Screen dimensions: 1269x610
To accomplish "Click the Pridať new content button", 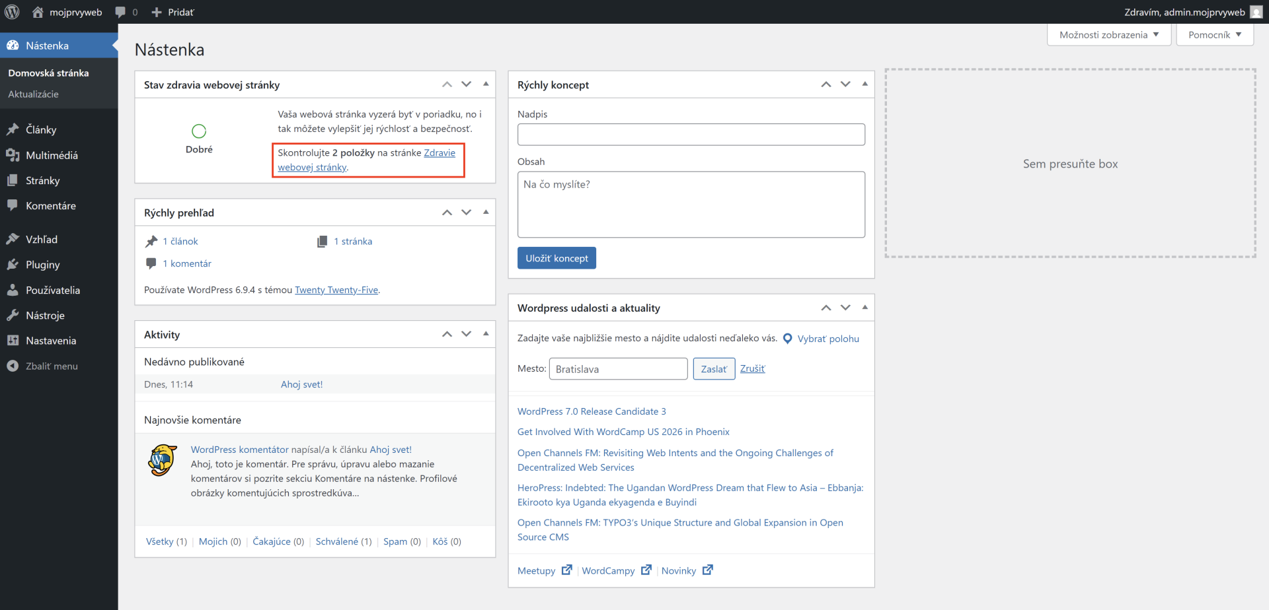I will [173, 12].
